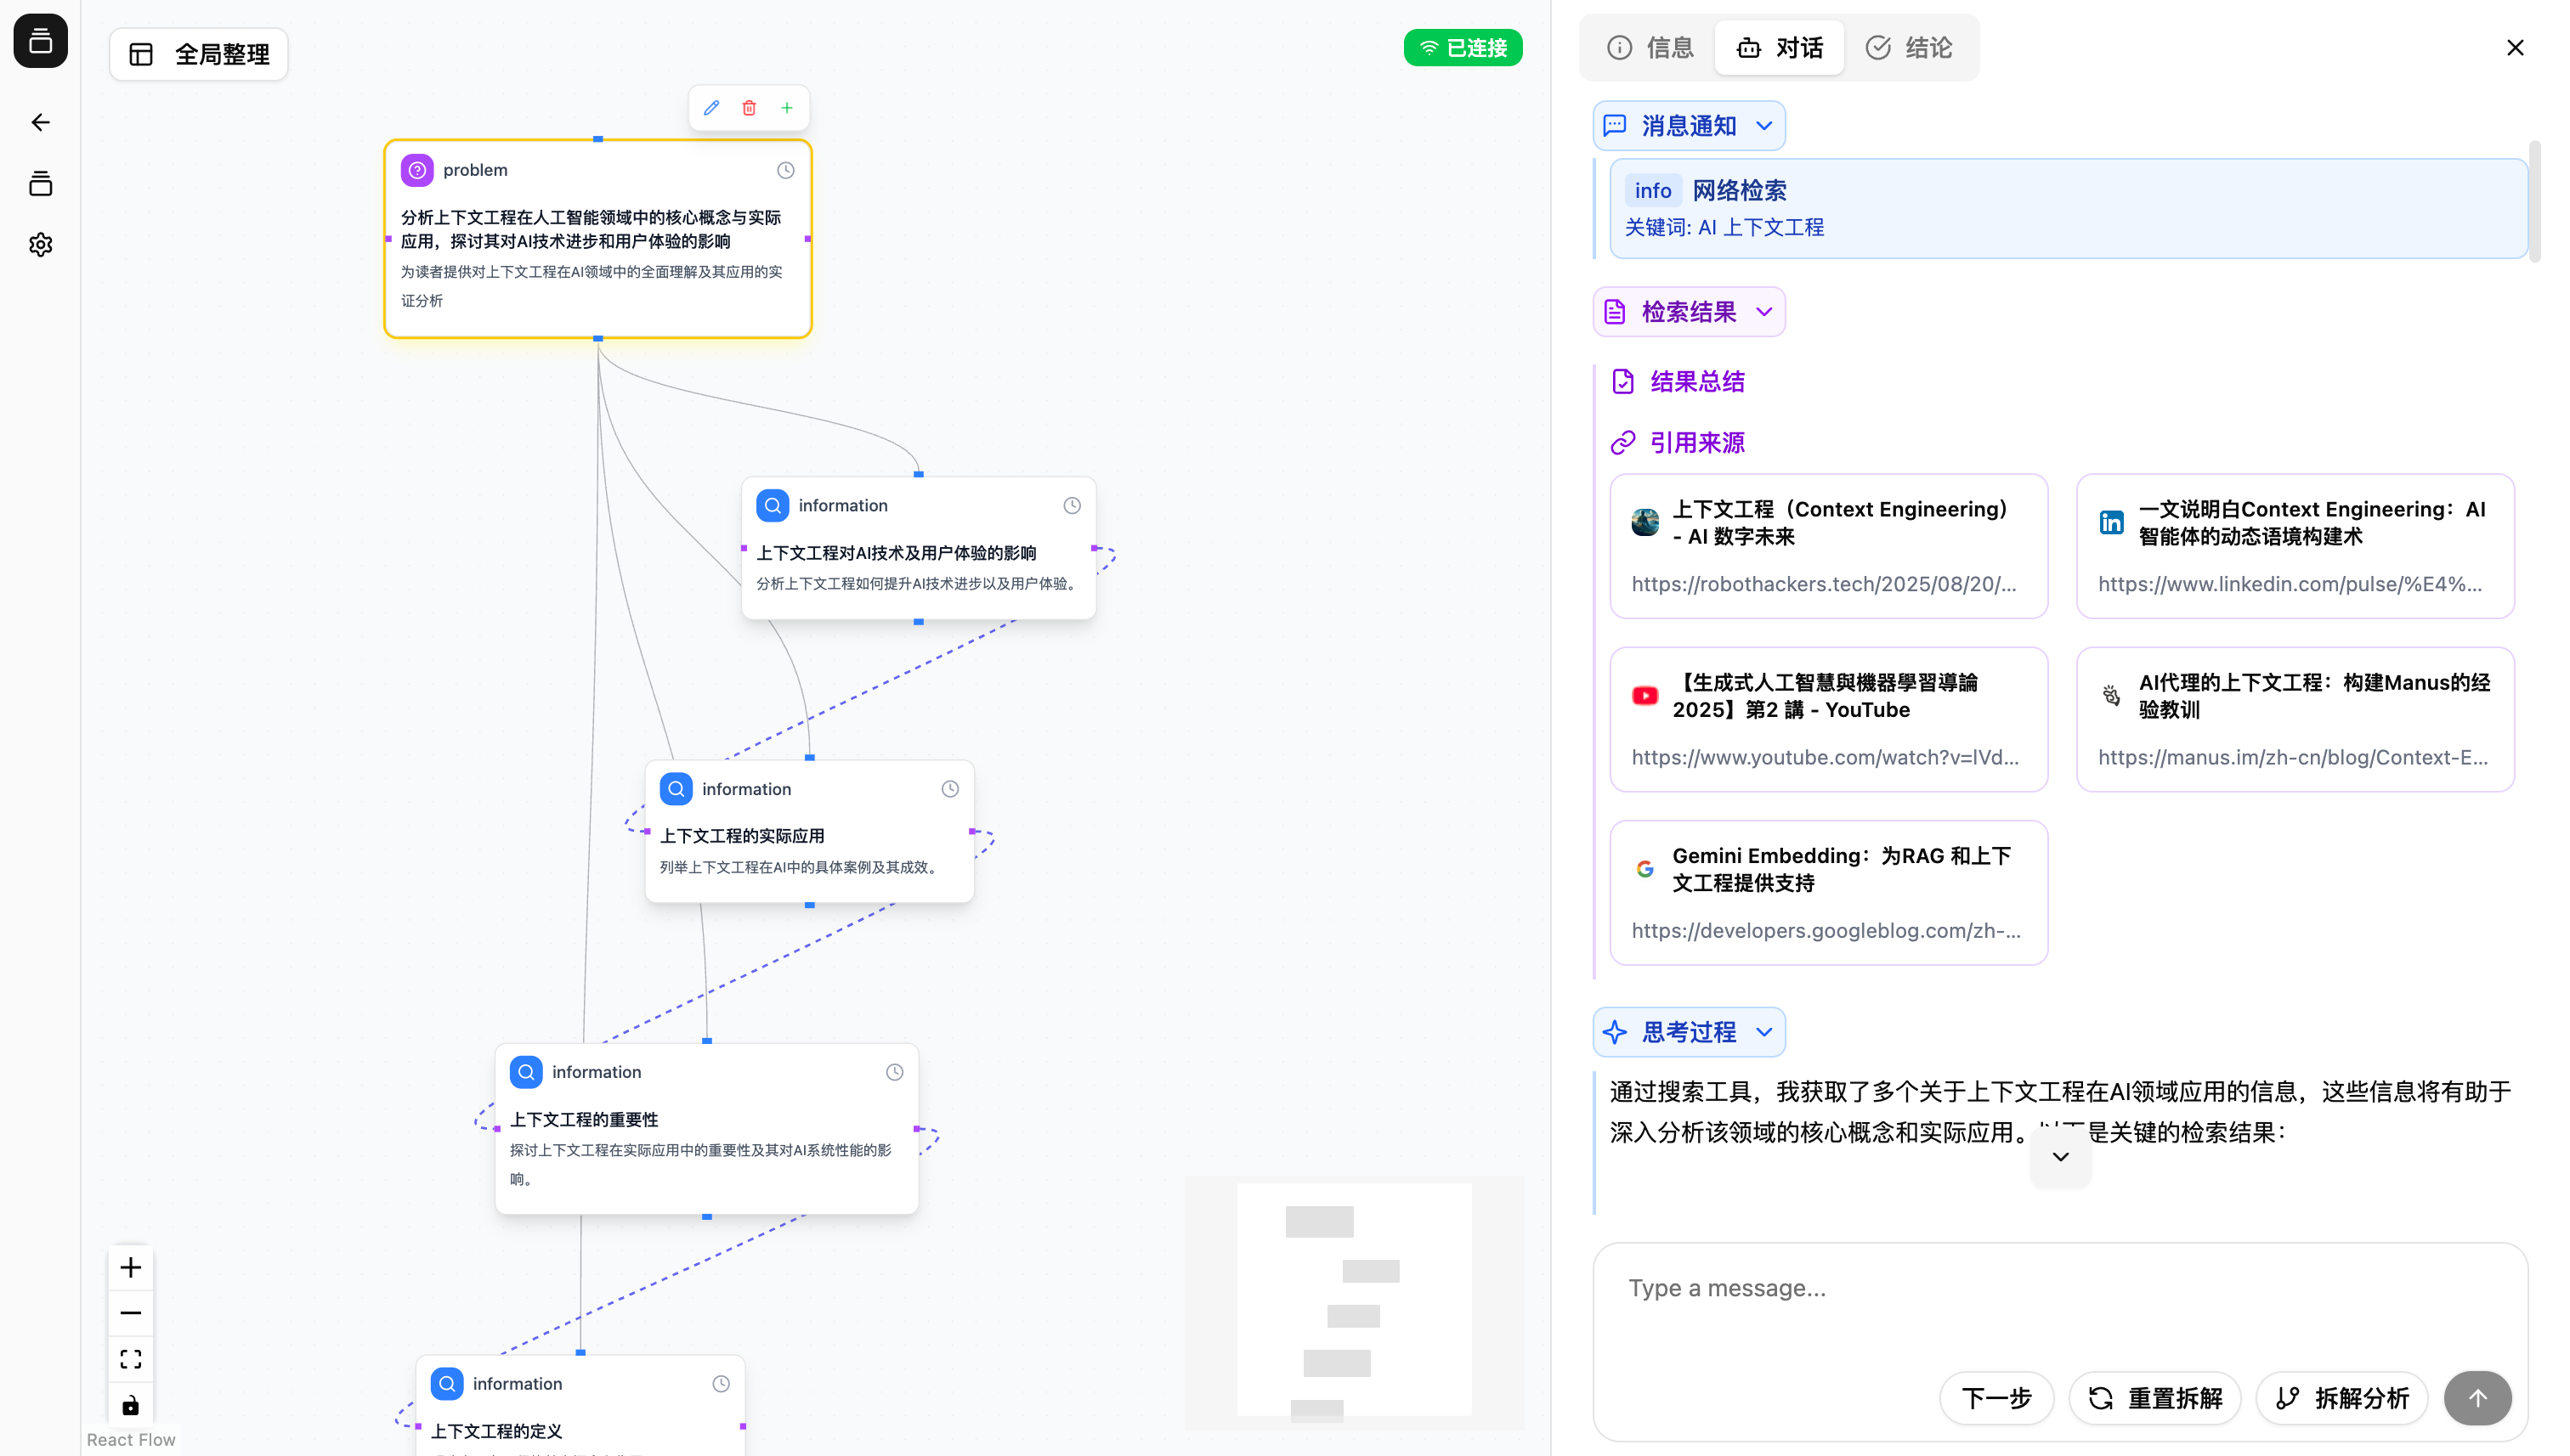Zoom in with the plus canvas control
2570x1456 pixels.
(131, 1268)
